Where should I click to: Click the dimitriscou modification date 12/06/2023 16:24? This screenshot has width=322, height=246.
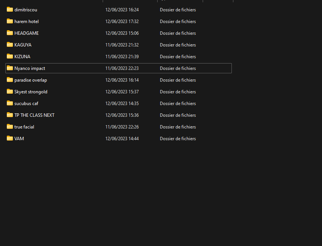click(122, 10)
